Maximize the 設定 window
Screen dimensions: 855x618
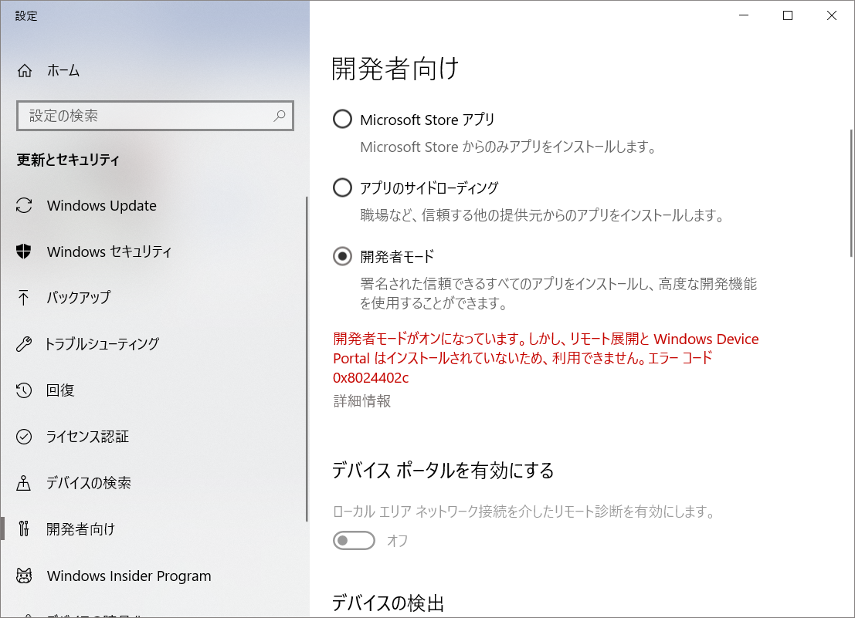coord(787,15)
